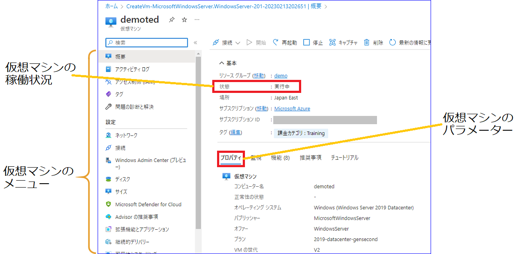The height and width of the screenshot is (254, 523).
Task: Click the wrench icon for 問題の診断と解決
Action: [109, 107]
